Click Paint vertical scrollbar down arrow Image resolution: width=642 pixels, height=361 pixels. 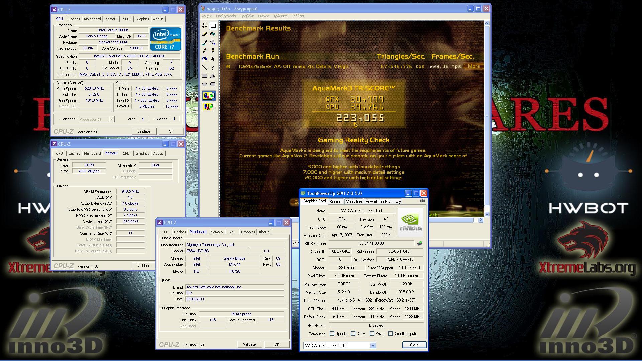coord(487,214)
